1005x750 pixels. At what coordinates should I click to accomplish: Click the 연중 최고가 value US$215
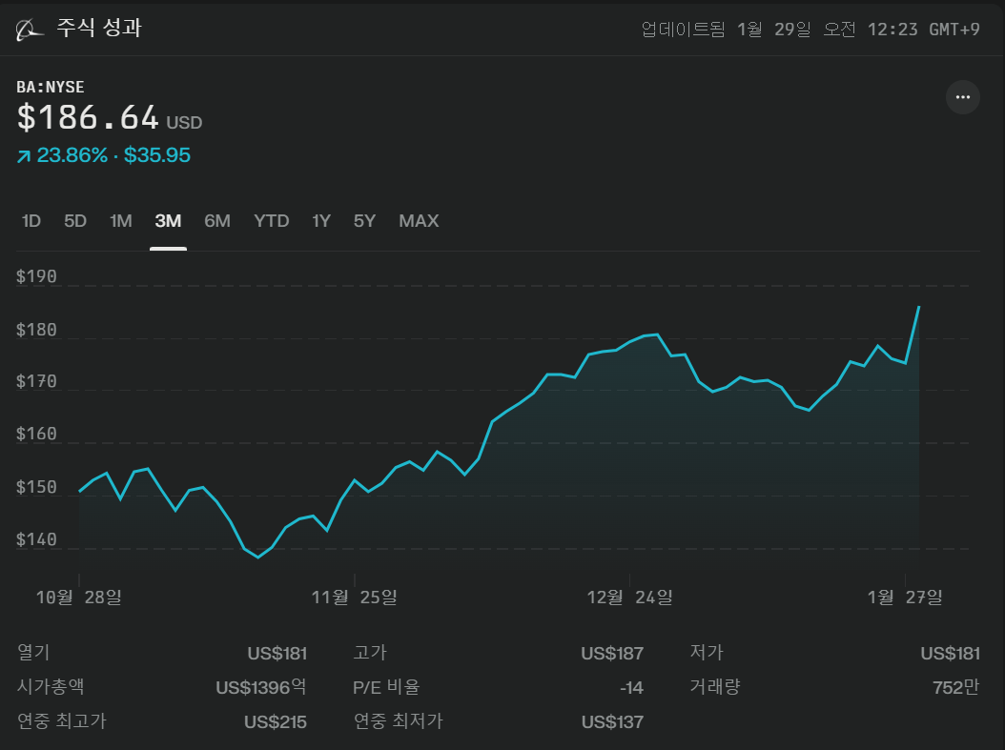(276, 721)
